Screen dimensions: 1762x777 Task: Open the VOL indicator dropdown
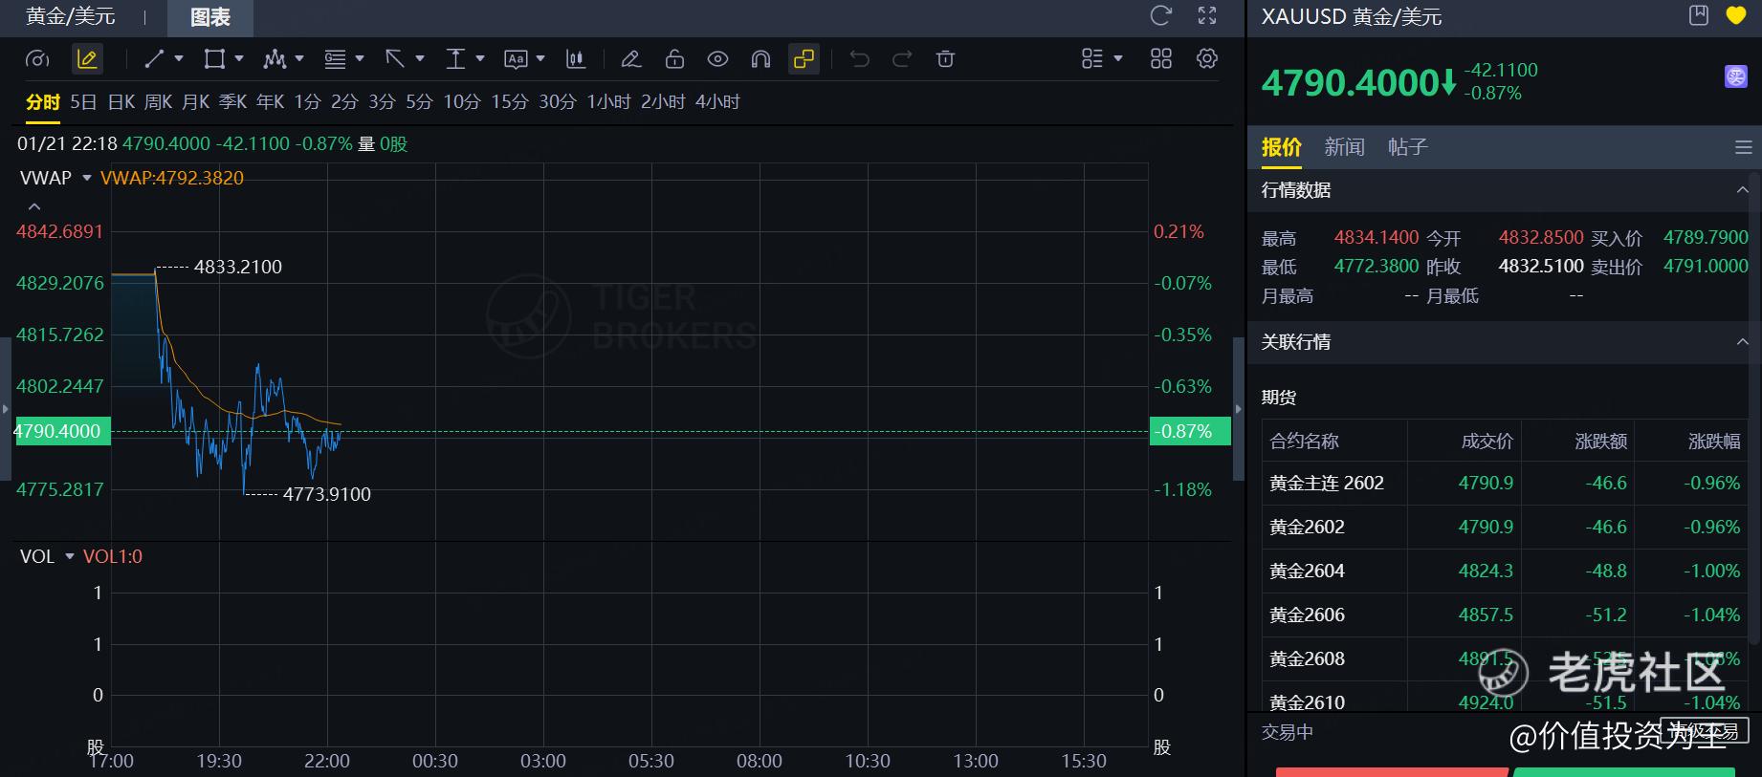pos(70,556)
